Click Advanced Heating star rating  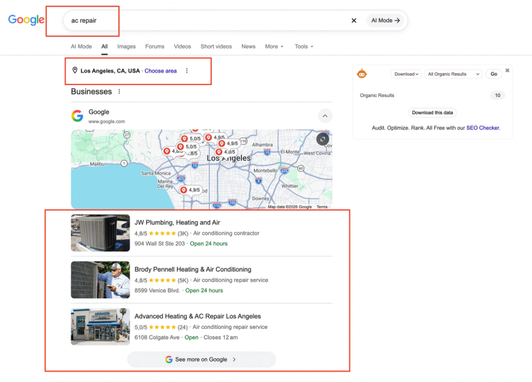(162, 327)
